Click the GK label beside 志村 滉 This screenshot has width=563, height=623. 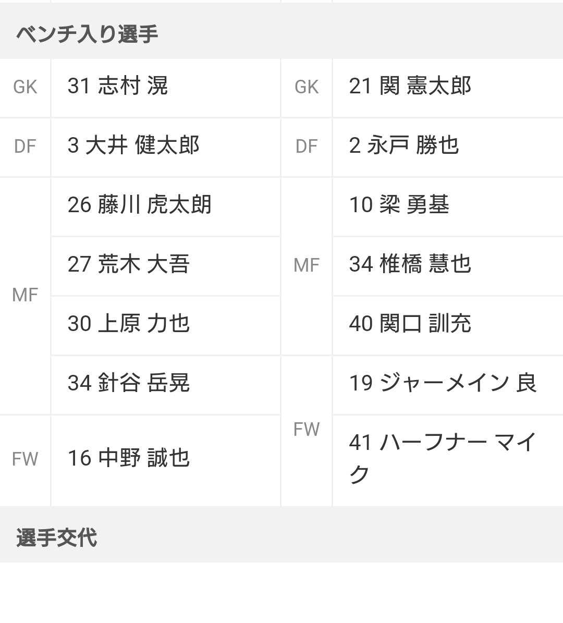[25, 87]
